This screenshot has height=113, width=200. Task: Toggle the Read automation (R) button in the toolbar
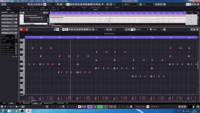coord(37,4)
